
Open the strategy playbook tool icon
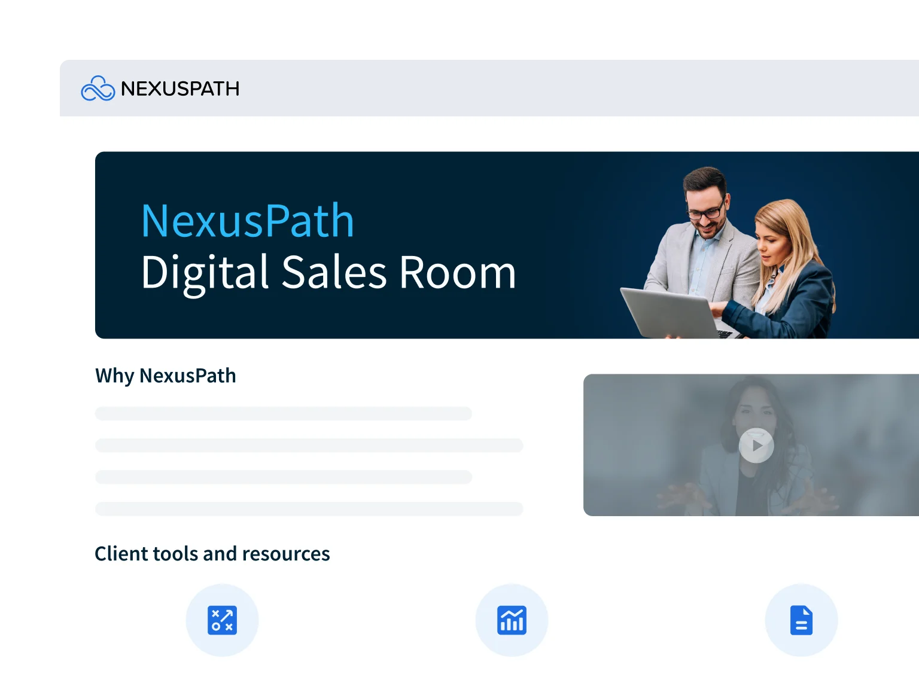[x=222, y=620]
